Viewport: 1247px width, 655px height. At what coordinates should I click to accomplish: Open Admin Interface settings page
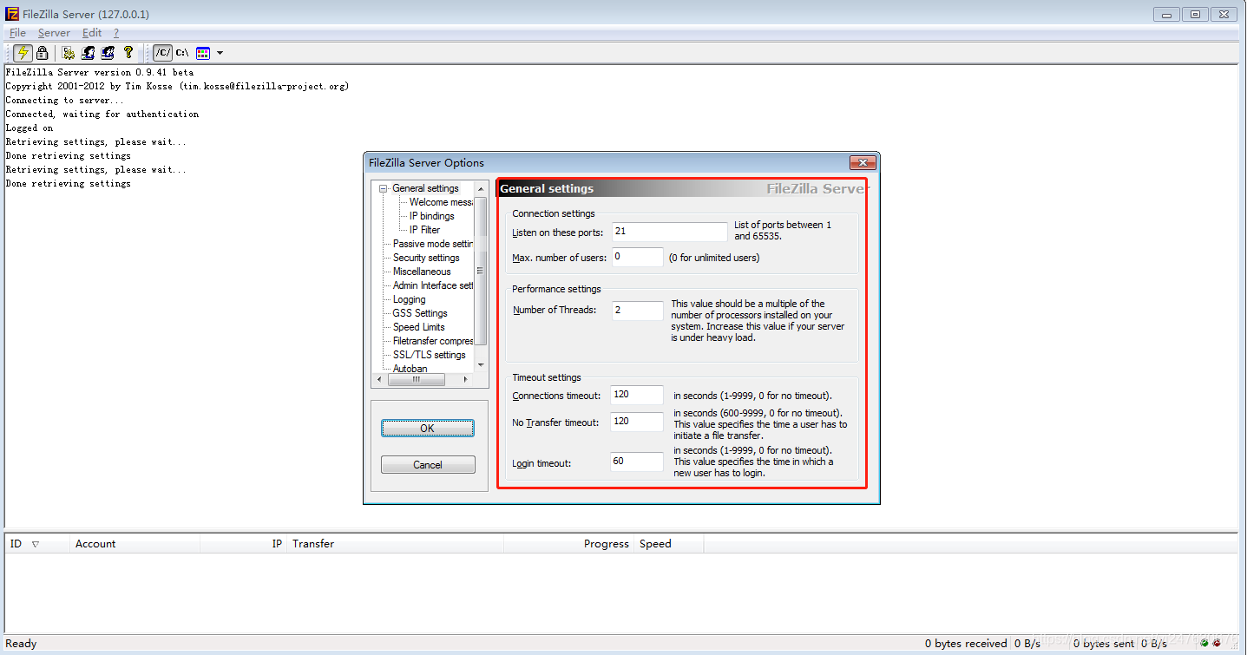pyautogui.click(x=433, y=285)
